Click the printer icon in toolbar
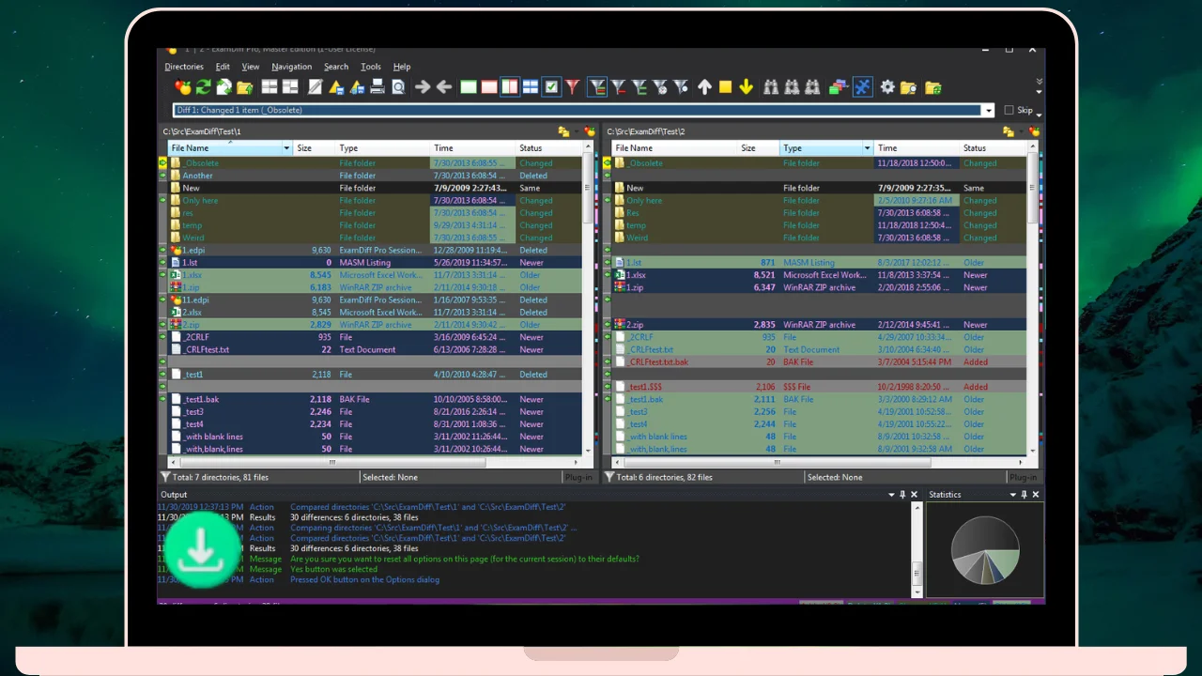 click(x=378, y=87)
